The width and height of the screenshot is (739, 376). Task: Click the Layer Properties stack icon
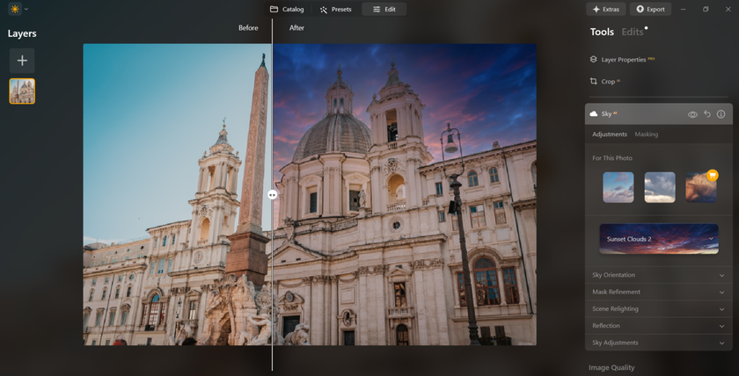click(x=593, y=59)
